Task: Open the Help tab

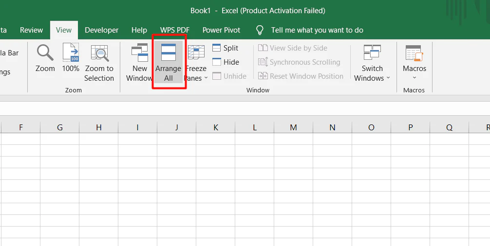Action: [139, 30]
